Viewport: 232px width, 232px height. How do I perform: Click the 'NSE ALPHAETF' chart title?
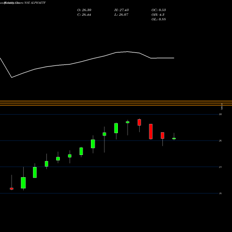(x=35, y=3)
